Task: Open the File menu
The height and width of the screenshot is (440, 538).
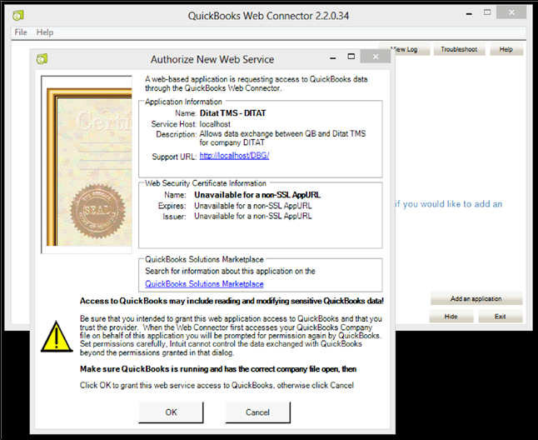Action: coord(21,32)
